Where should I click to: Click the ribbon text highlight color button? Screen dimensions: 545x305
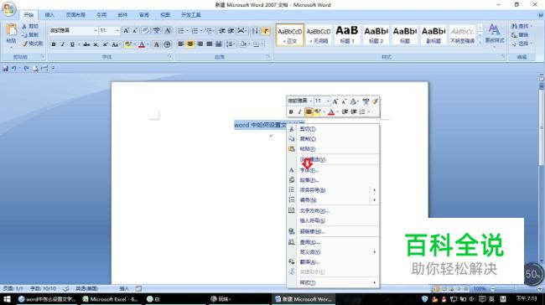(x=128, y=44)
